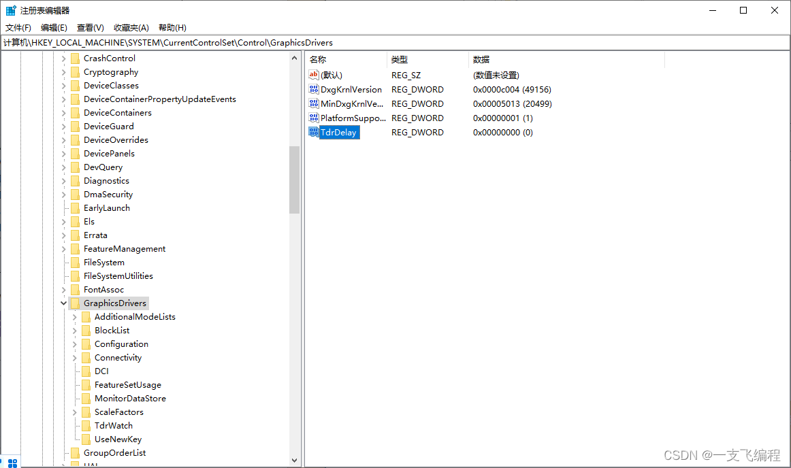This screenshot has height=468, width=791.
Task: Expand the Configuration key
Action: pos(75,344)
